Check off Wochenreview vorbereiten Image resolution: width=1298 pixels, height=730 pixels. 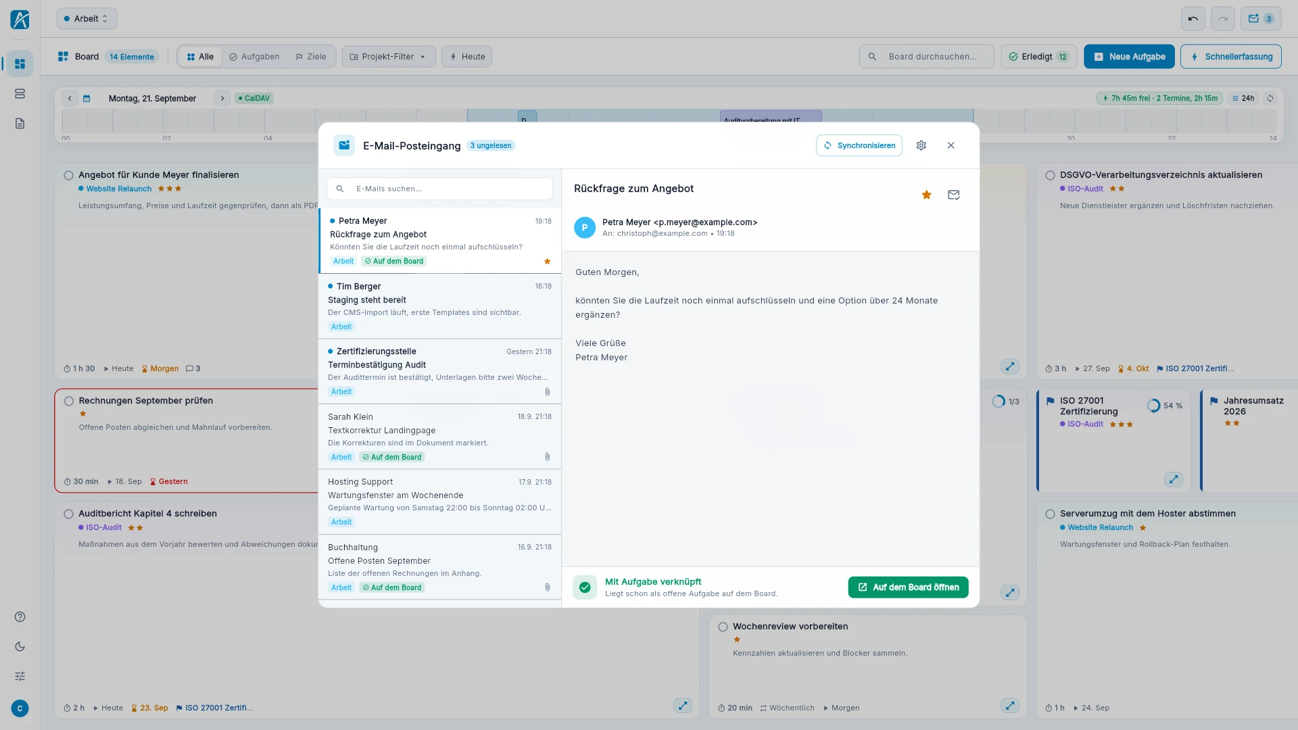723,627
